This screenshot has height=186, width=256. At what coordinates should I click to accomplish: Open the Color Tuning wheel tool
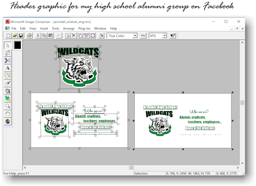[x=8, y=121]
